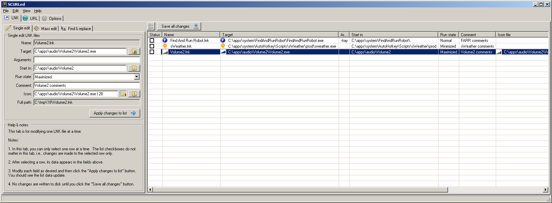Click the blue arrow on Apply changes button
The height and width of the screenshot is (203, 552).
[x=133, y=113]
